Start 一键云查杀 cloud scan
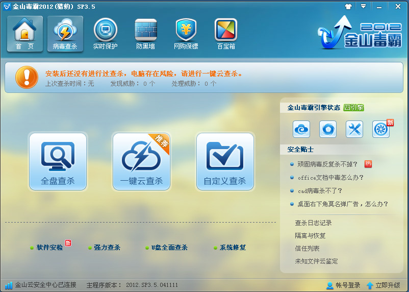409x292 pixels. 141,161
